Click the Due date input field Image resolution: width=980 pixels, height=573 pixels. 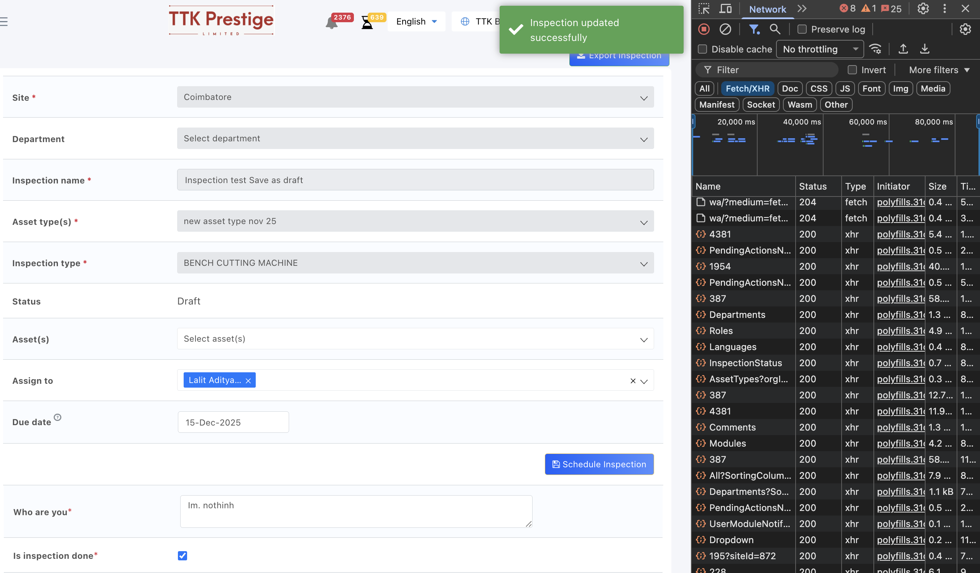click(233, 422)
